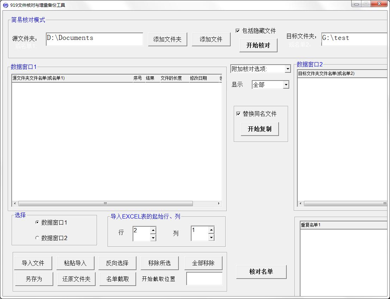Click the app icon in title bar
This screenshot has width=390, height=299.
coord(5,5)
